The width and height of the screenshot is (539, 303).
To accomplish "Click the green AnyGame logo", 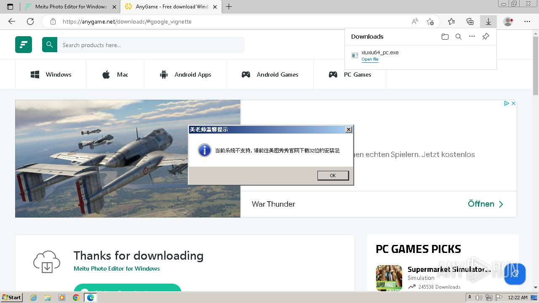I will 24,45.
